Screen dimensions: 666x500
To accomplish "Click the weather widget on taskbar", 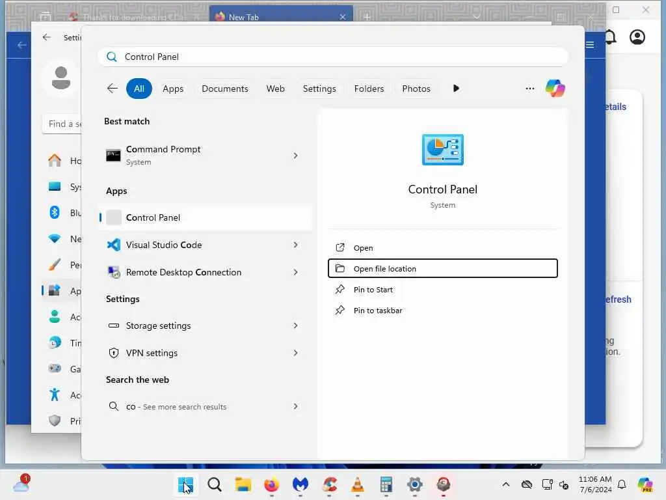I will click(21, 484).
